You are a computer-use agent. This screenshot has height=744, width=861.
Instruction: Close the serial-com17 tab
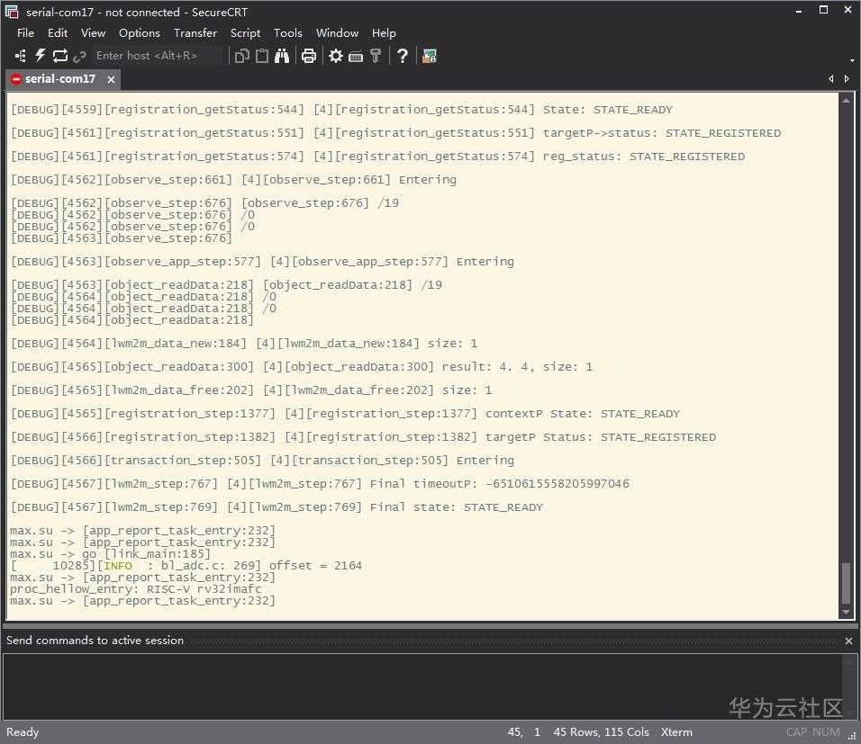point(111,79)
